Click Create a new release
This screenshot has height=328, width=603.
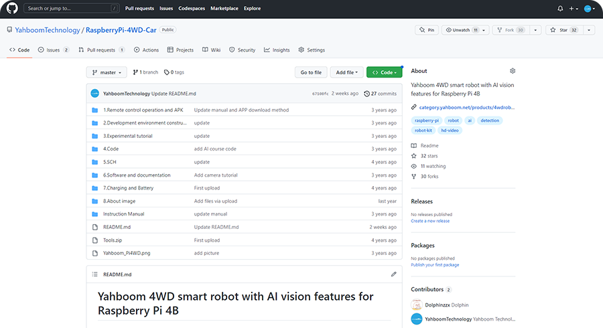pyautogui.click(x=430, y=221)
